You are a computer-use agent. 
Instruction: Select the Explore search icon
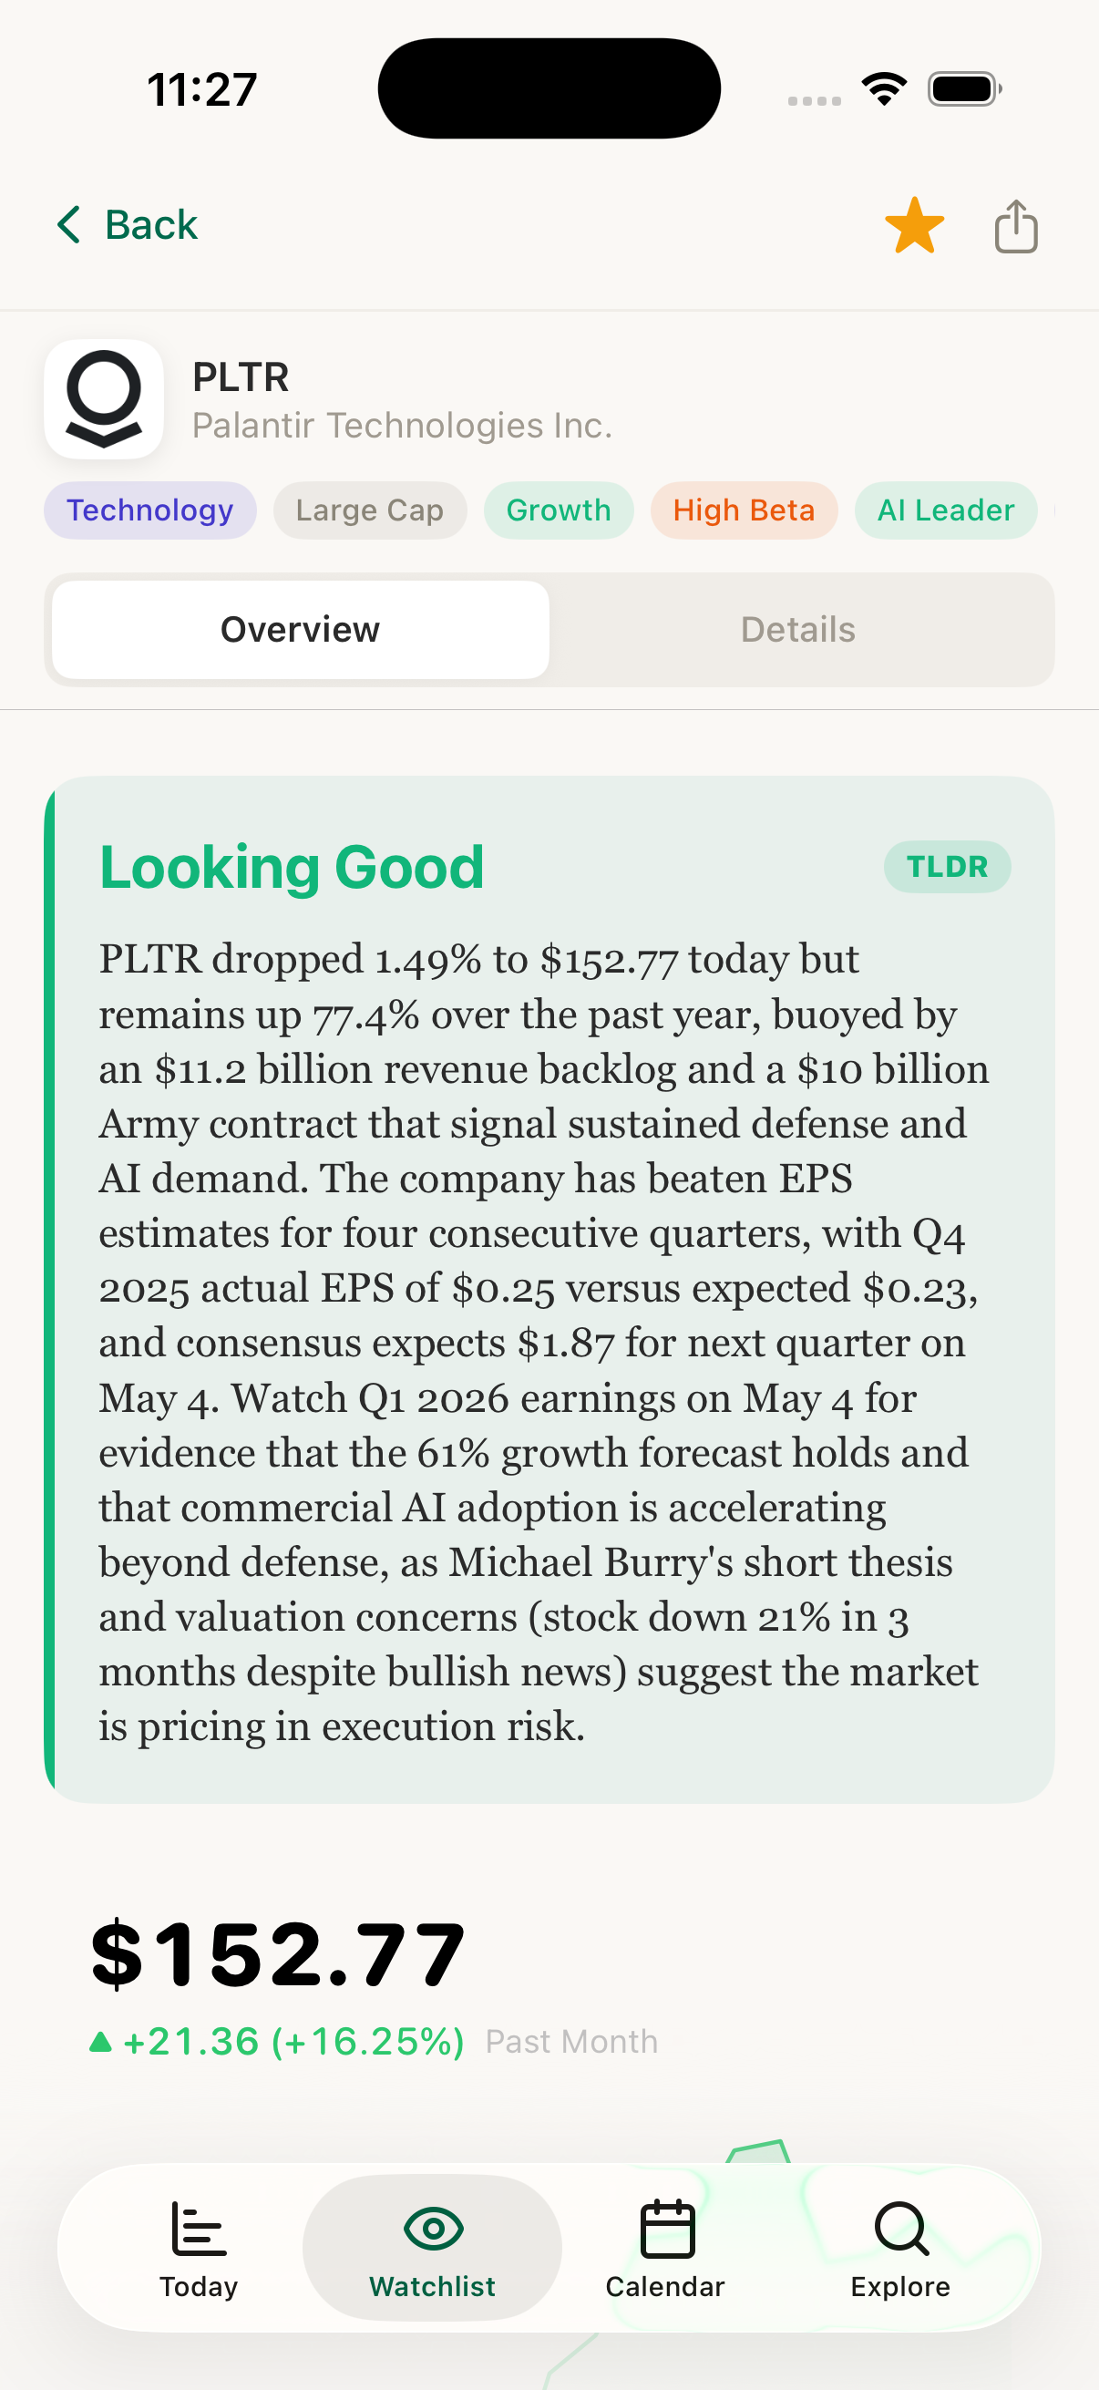(x=899, y=2227)
